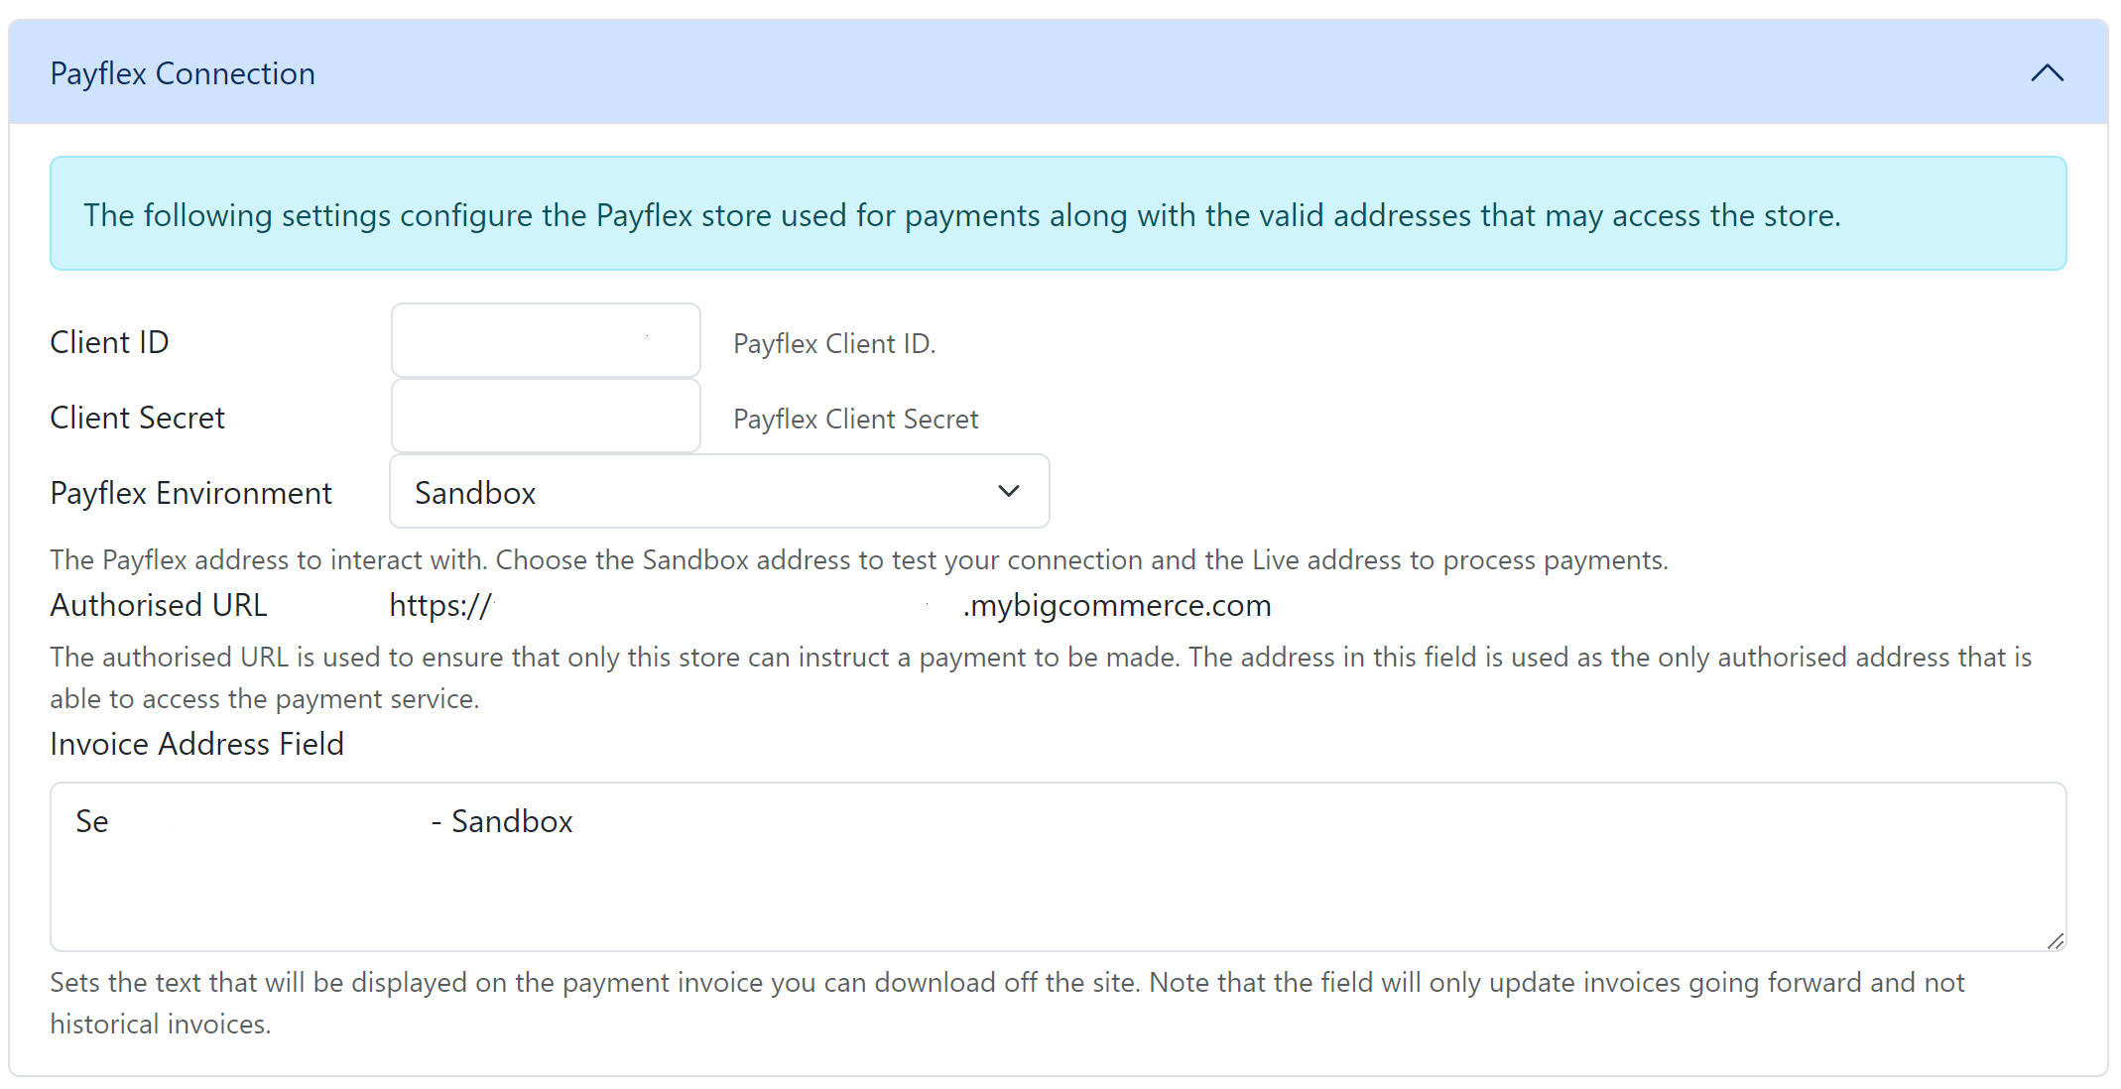
Task: Click the Invoice Address Field label
Action: click(196, 744)
